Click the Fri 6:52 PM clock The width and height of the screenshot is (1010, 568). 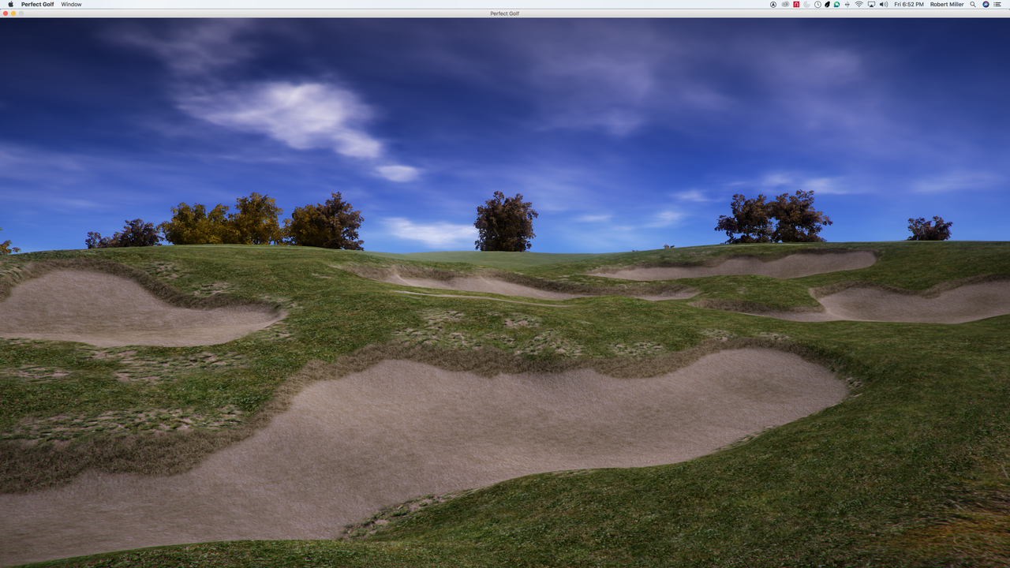[x=909, y=4]
